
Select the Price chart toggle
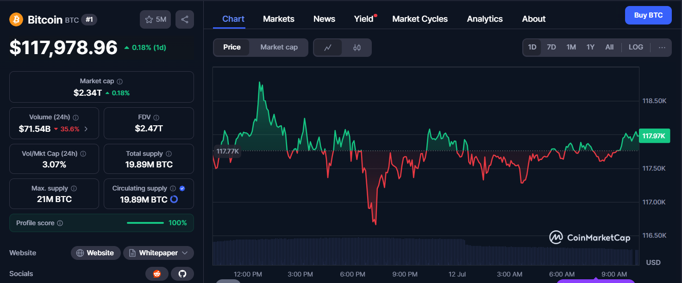coord(232,47)
